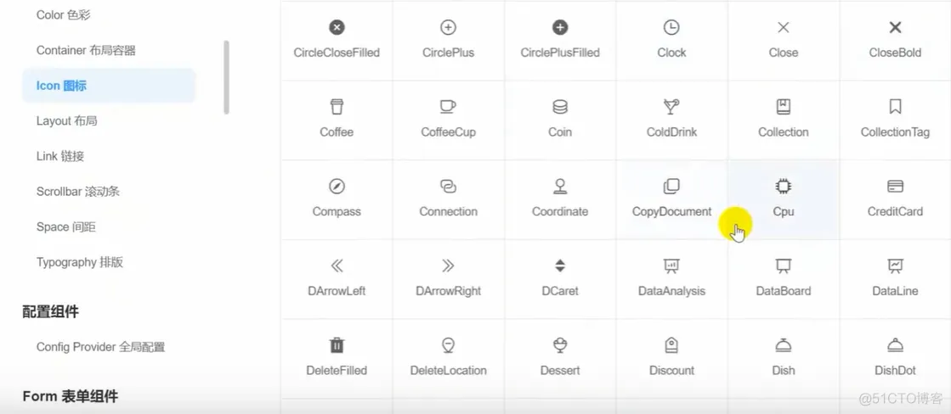Select the CollectionTag bookmark icon
Viewport: 951px width, 414px height.
895,107
